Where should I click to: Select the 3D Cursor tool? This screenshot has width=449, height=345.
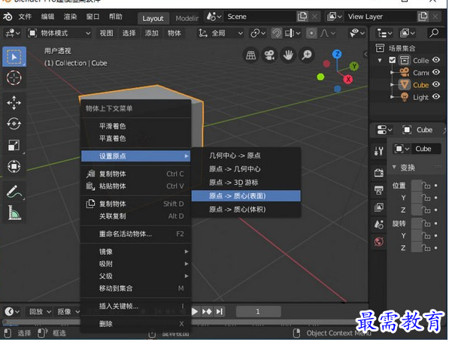pyautogui.click(x=14, y=77)
